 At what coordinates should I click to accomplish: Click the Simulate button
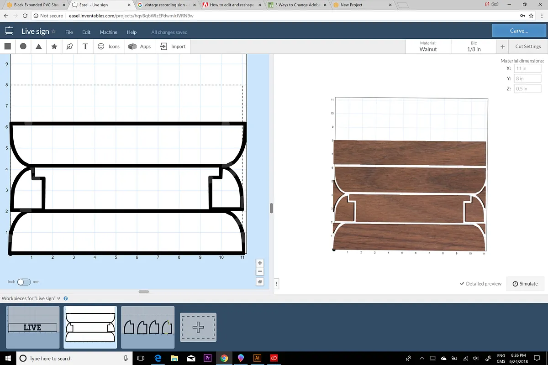pyautogui.click(x=525, y=284)
